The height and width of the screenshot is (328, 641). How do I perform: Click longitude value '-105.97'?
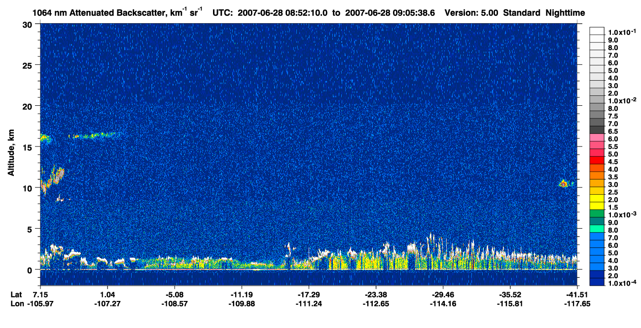(40, 304)
